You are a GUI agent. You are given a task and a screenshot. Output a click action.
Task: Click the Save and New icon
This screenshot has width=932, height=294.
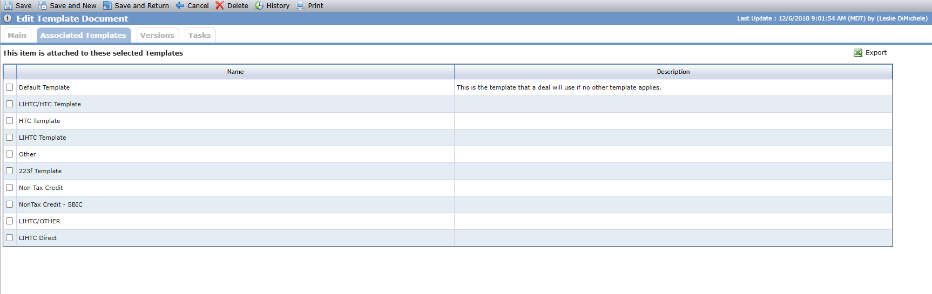[x=42, y=5]
